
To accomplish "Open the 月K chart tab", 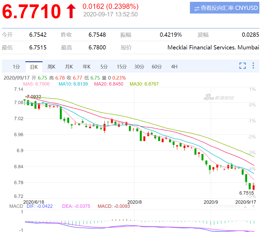I will (69, 67).
